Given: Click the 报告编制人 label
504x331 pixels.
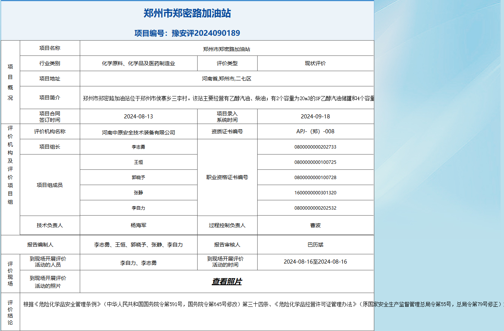Looking at the screenshot, I should pos(40,245).
